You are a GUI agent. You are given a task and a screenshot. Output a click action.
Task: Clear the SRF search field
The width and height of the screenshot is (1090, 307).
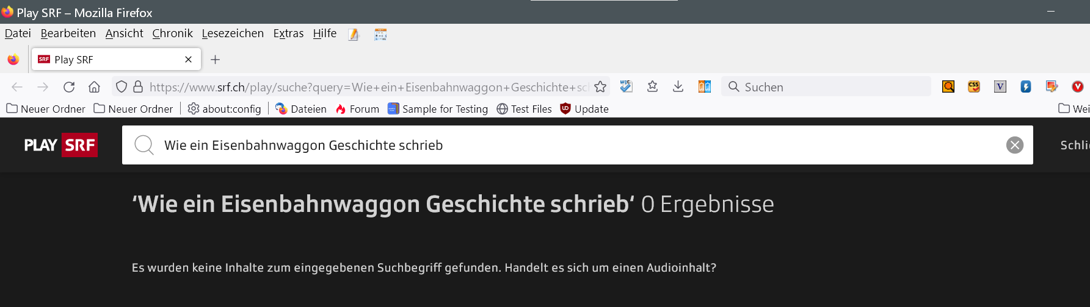click(1015, 145)
